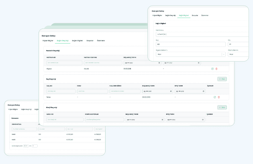The width and height of the screenshot is (253, 164).
Task: Open calendar icon for İlaç başlangıç tarihi filter
Action: coord(170,91)
